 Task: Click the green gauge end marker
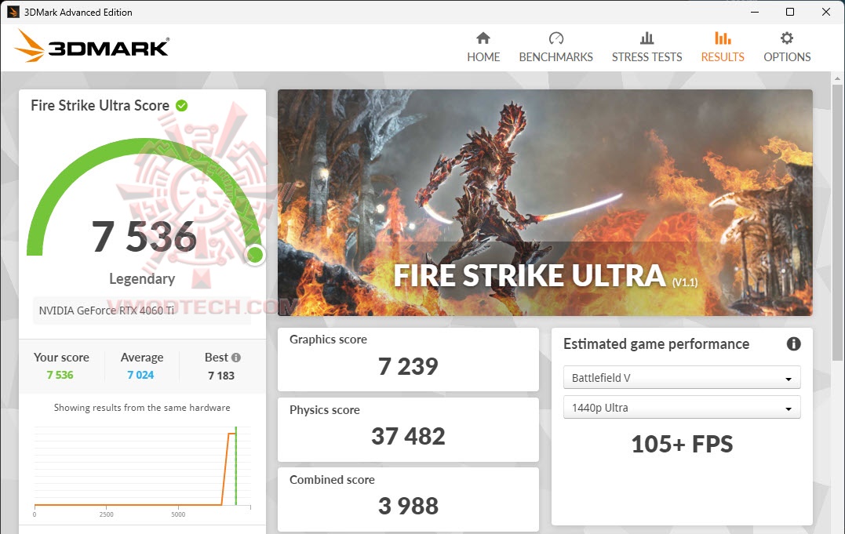click(256, 255)
